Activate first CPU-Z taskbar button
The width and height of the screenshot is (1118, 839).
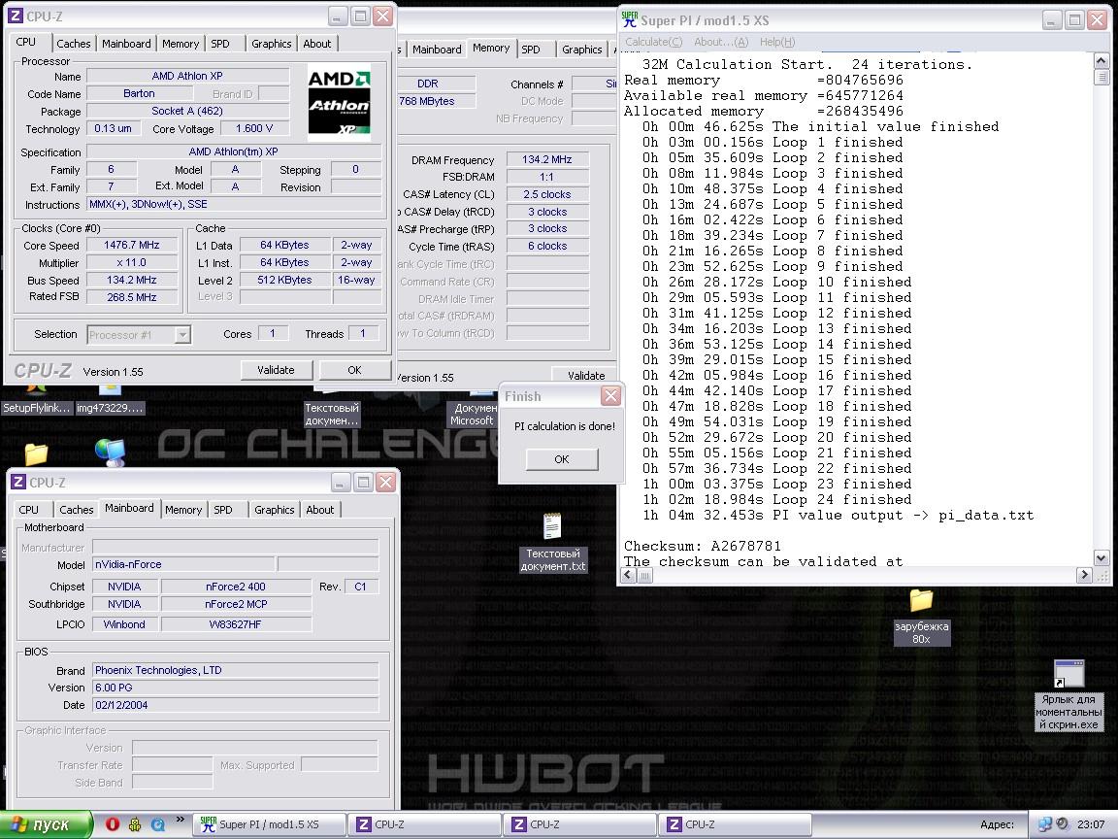pos(423,824)
